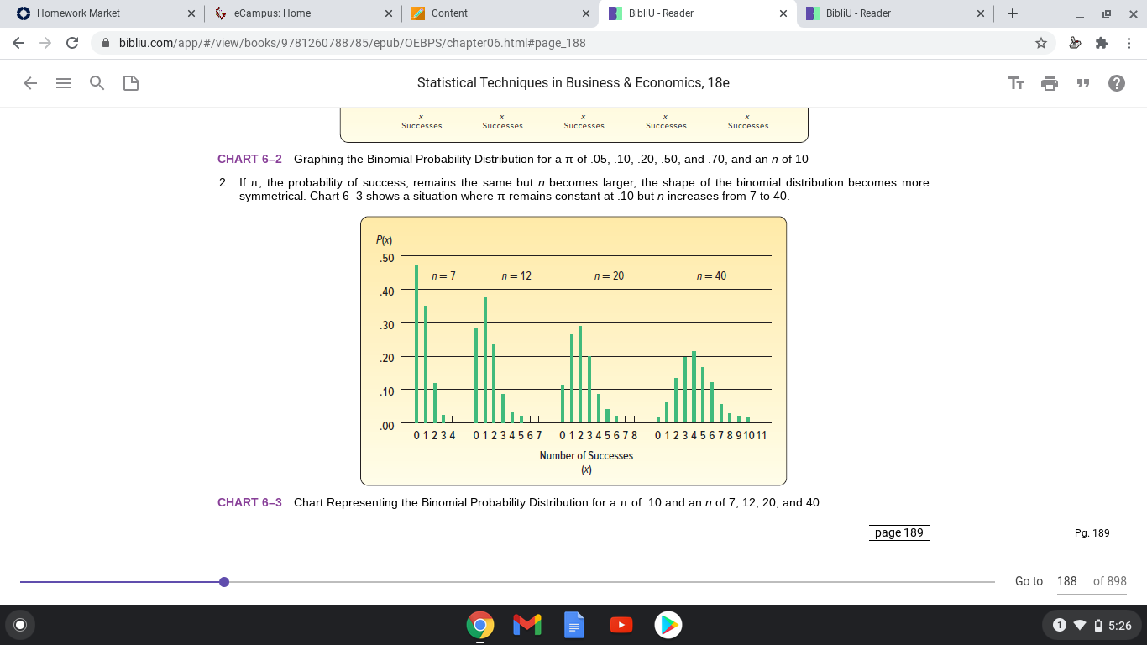The height and width of the screenshot is (645, 1147).
Task: Open Chrome extensions puzzle icon
Action: [1102, 43]
